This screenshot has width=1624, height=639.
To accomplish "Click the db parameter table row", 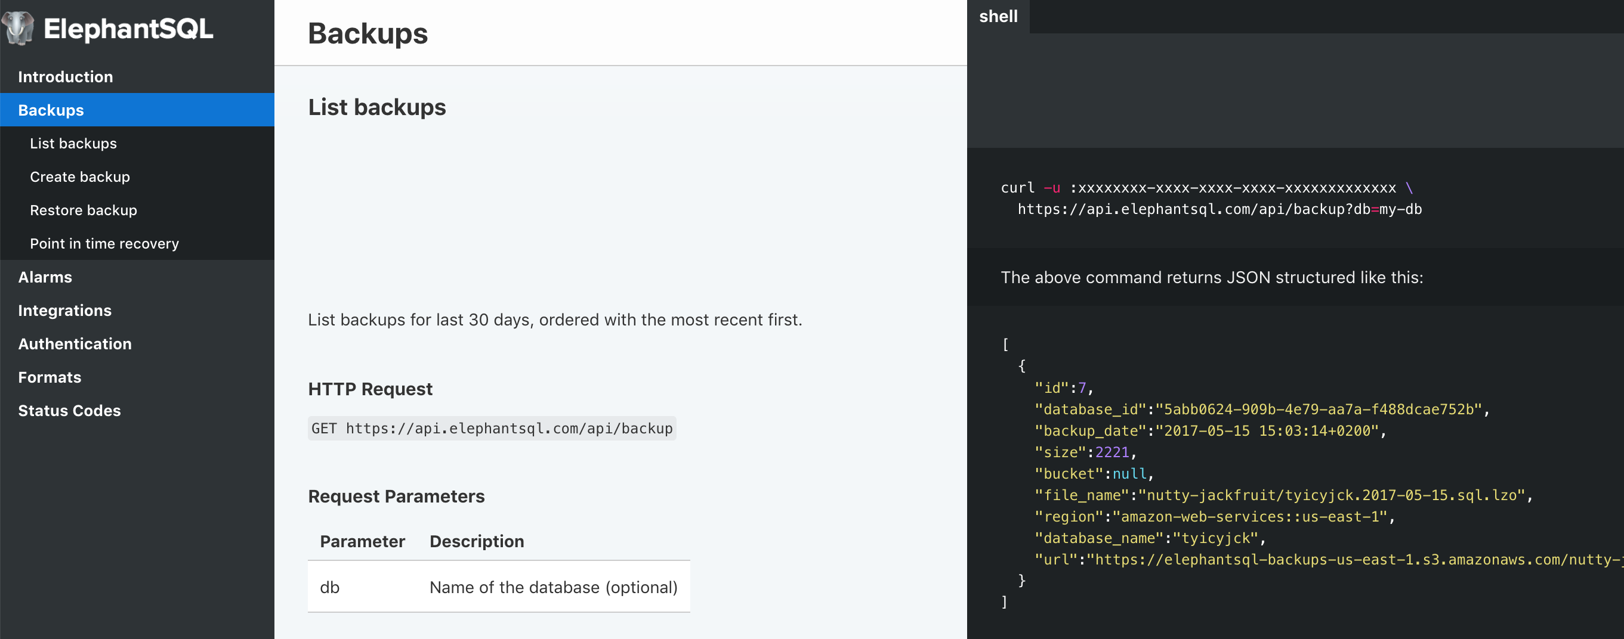I will coord(498,587).
